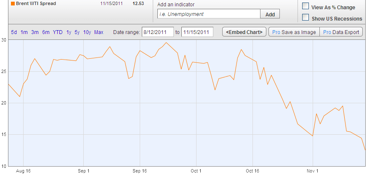Open the 10y time range
The height and width of the screenshot is (175, 372).
[x=87, y=32]
